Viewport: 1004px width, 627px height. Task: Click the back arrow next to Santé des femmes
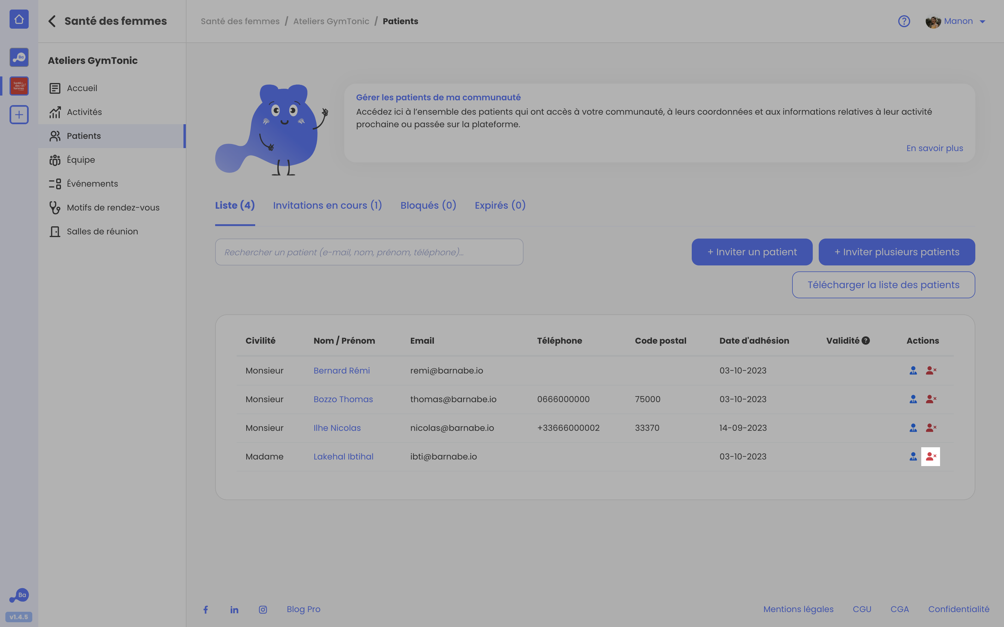[x=52, y=21]
